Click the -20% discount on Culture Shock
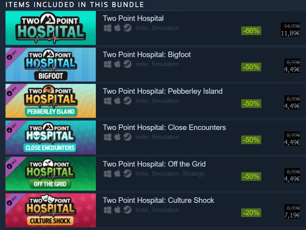Viewport: 306px width, 230px height. [x=251, y=213]
